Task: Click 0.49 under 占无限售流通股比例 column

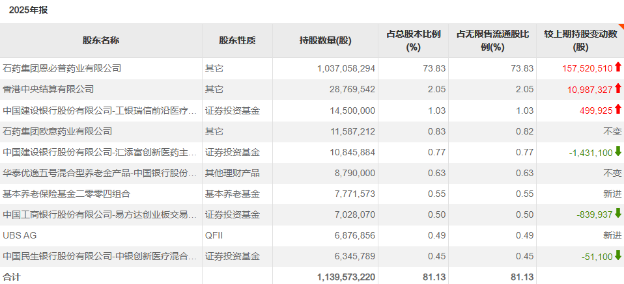Action: [x=524, y=235]
